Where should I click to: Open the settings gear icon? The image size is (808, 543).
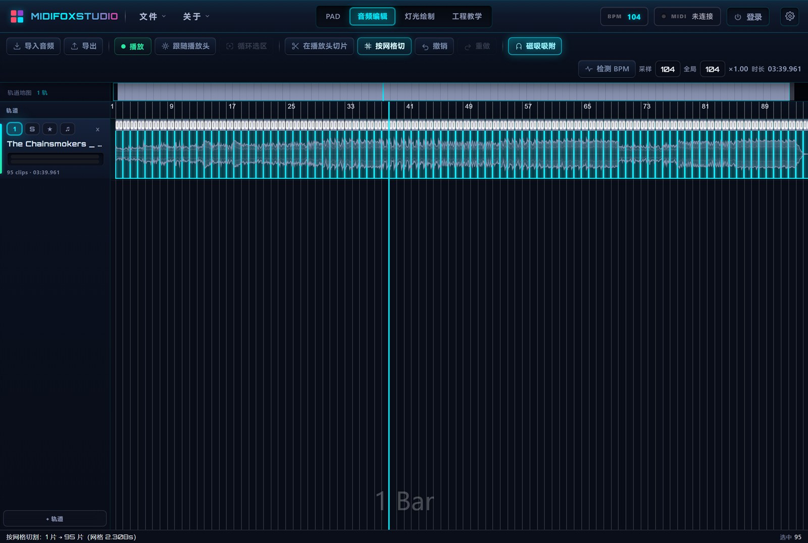pos(790,16)
